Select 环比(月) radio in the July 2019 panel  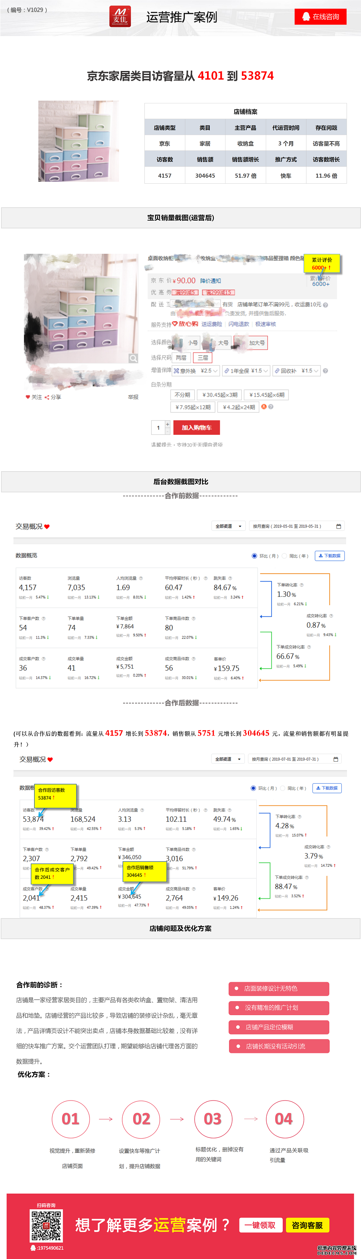tap(253, 789)
